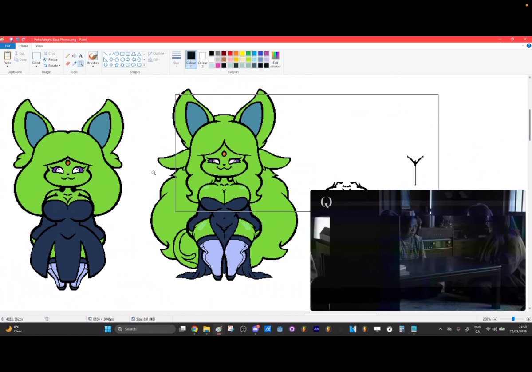The image size is (532, 372).
Task: Open Google Chrome from the taskbar
Action: pos(194,329)
